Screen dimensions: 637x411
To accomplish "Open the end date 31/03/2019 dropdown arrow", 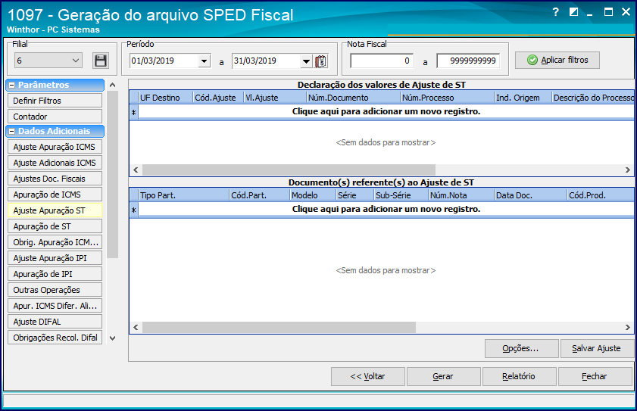I will 306,61.
